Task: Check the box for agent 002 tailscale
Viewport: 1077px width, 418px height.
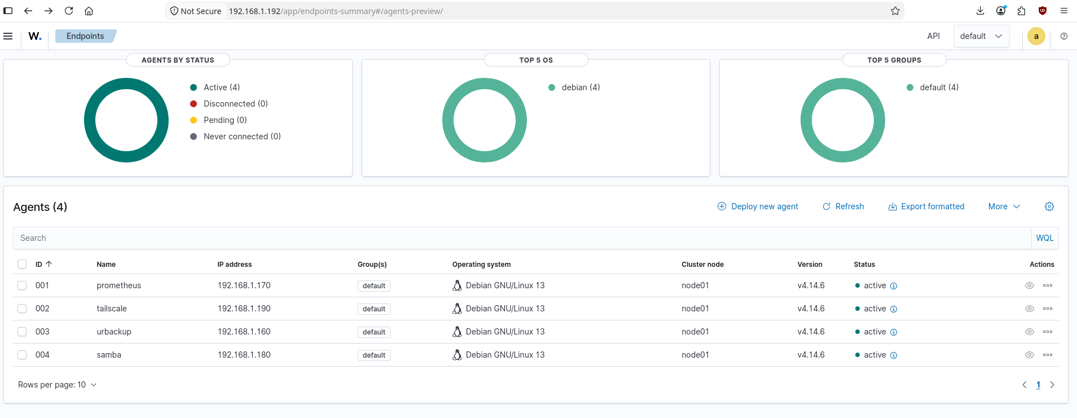Action: click(22, 309)
